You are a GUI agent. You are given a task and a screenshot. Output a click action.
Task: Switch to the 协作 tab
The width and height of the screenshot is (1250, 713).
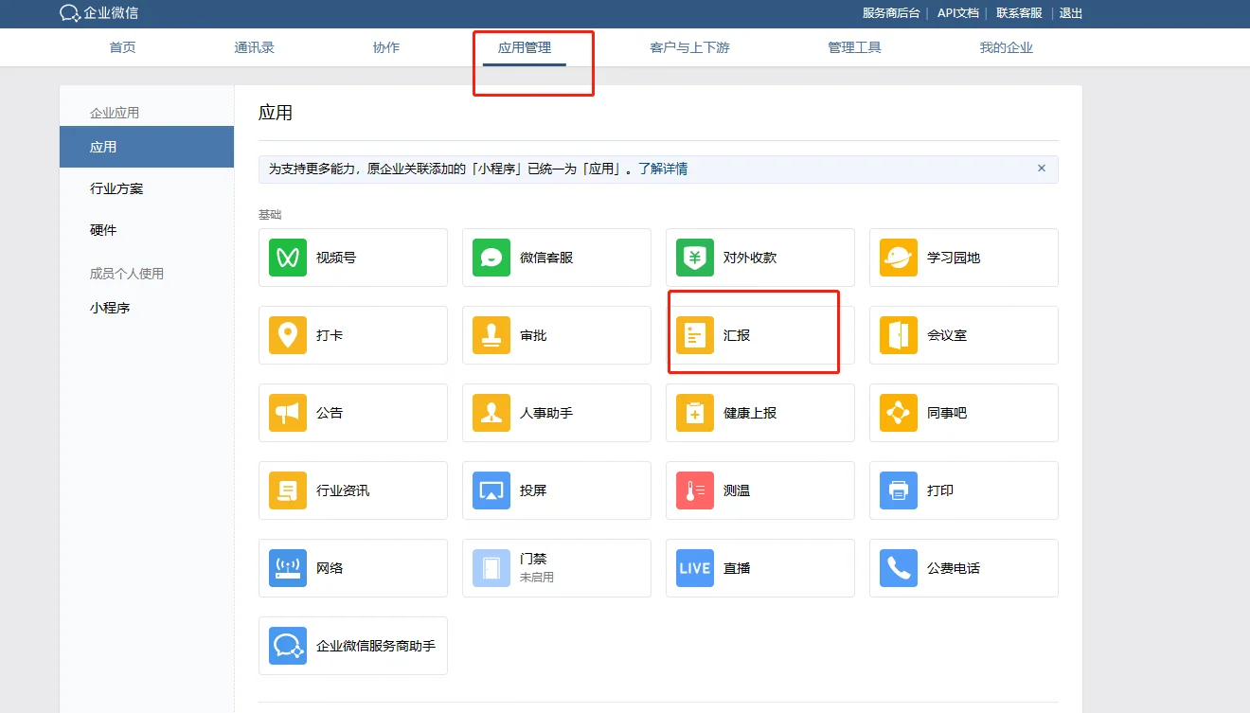click(x=386, y=47)
